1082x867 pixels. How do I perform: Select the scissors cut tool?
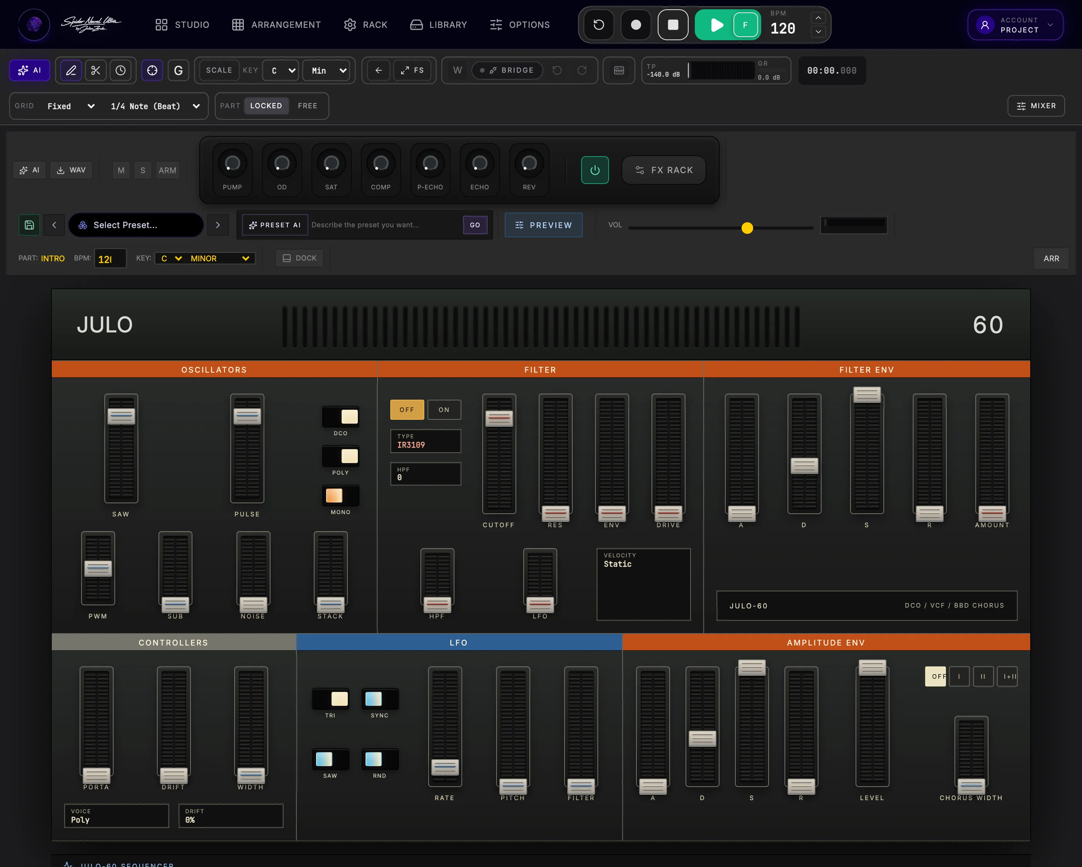tap(95, 70)
